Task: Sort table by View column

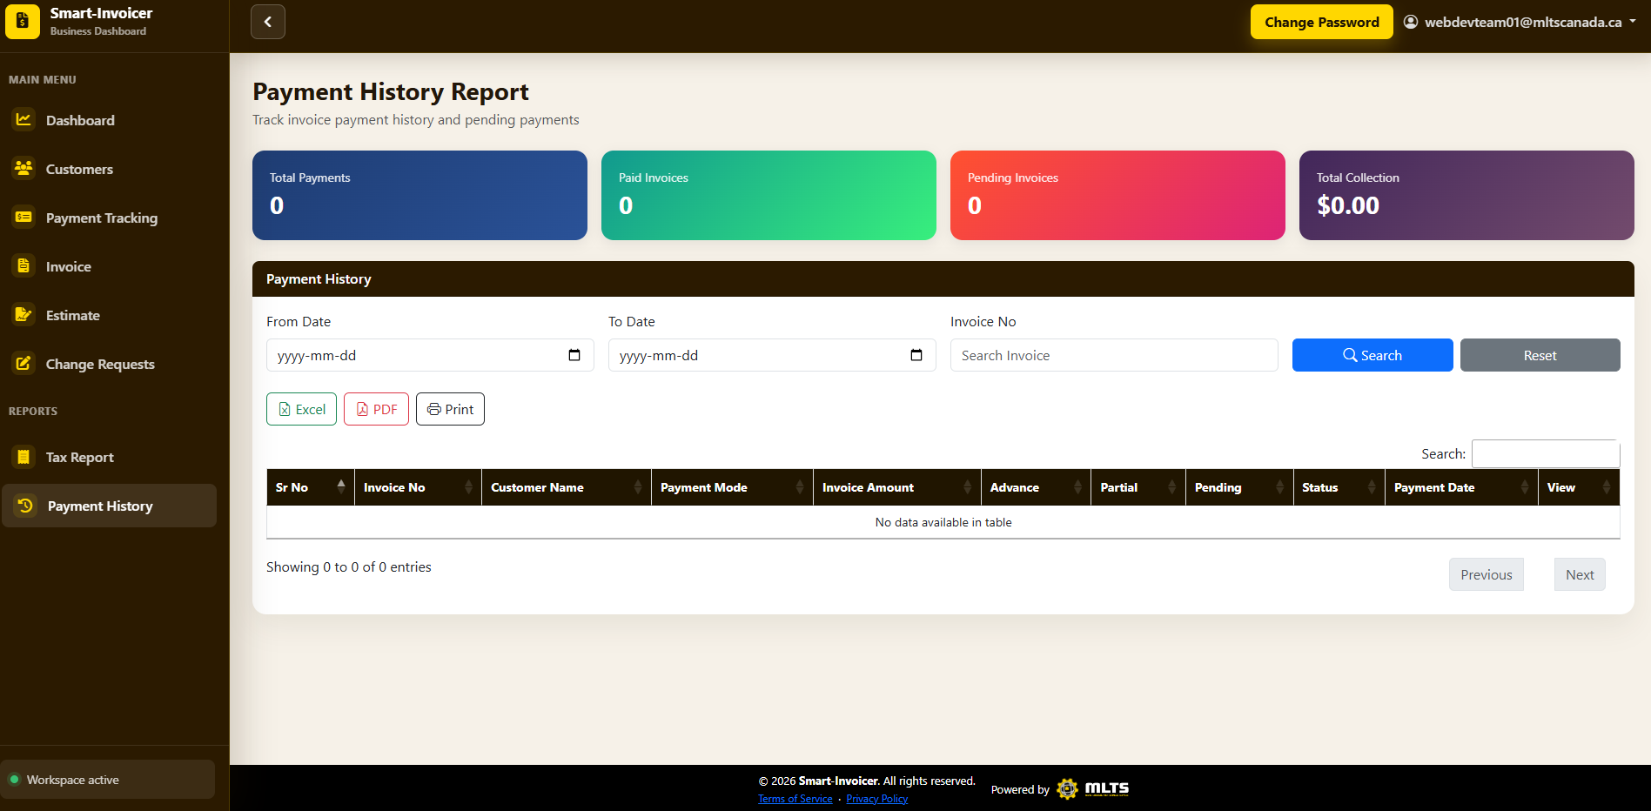Action: click(x=1579, y=487)
